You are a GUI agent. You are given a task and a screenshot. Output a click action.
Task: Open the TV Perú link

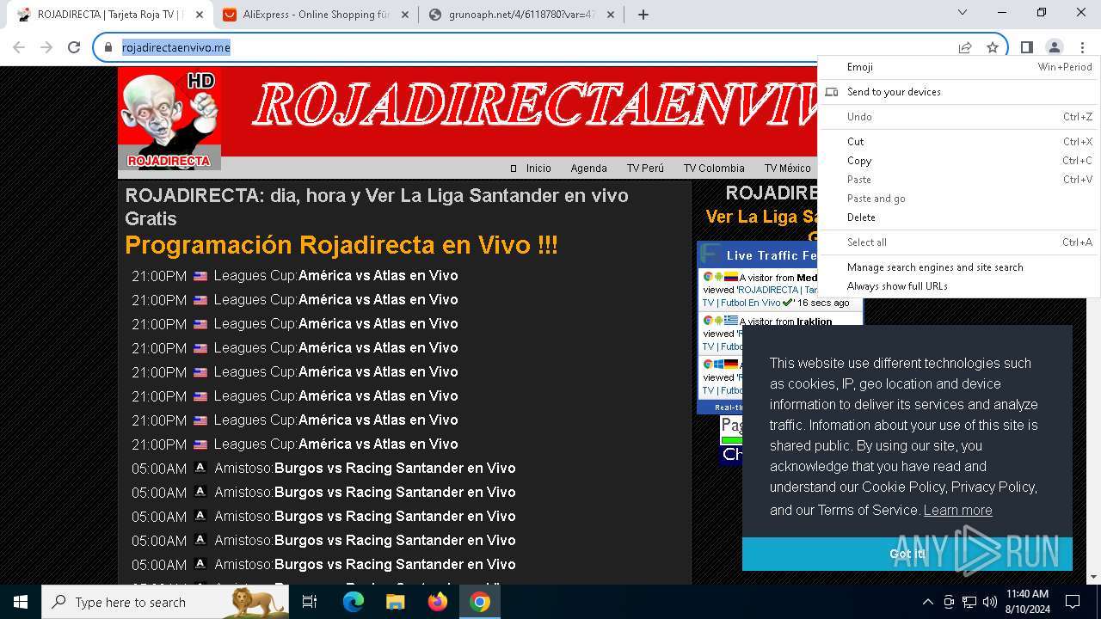tap(645, 169)
